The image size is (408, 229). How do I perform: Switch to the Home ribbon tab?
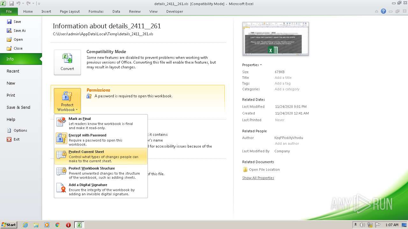[28, 11]
